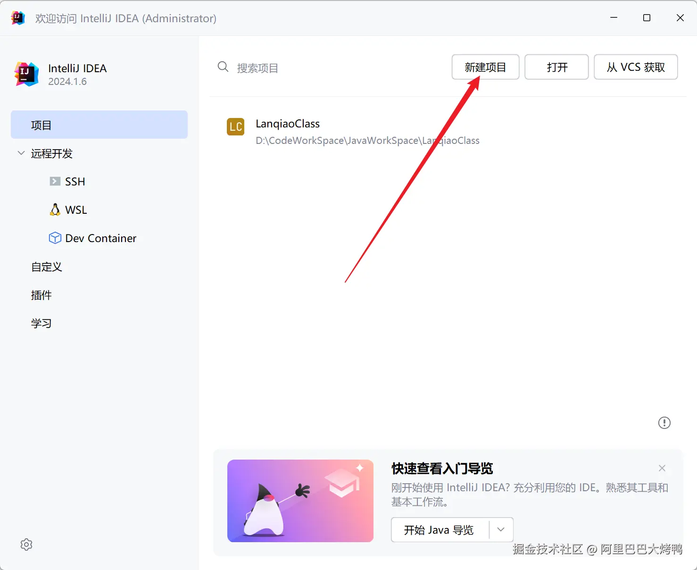697x570 pixels.
Task: Click the search magnifier icon
Action: pos(223,67)
